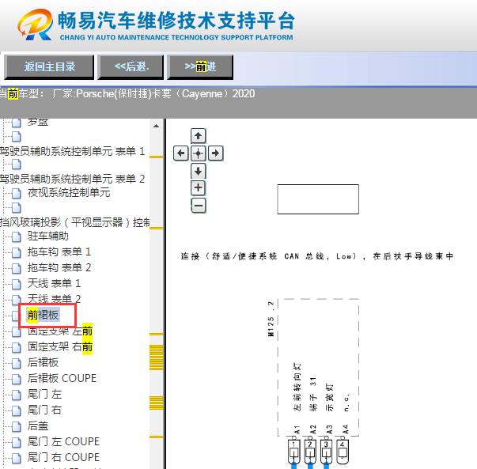Click connector pin 1 in diagram
The height and width of the screenshot is (469, 477).
pos(293,451)
